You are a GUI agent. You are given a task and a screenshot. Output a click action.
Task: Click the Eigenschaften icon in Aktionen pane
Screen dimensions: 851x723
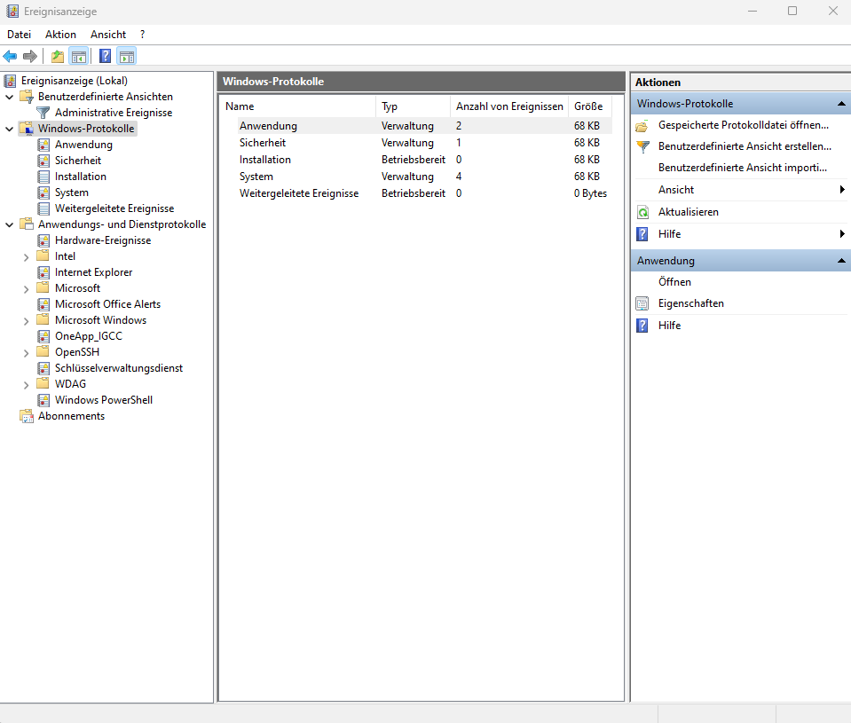point(642,303)
